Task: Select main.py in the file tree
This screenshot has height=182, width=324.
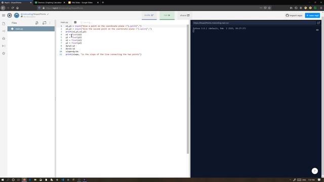Action: tap(31, 29)
